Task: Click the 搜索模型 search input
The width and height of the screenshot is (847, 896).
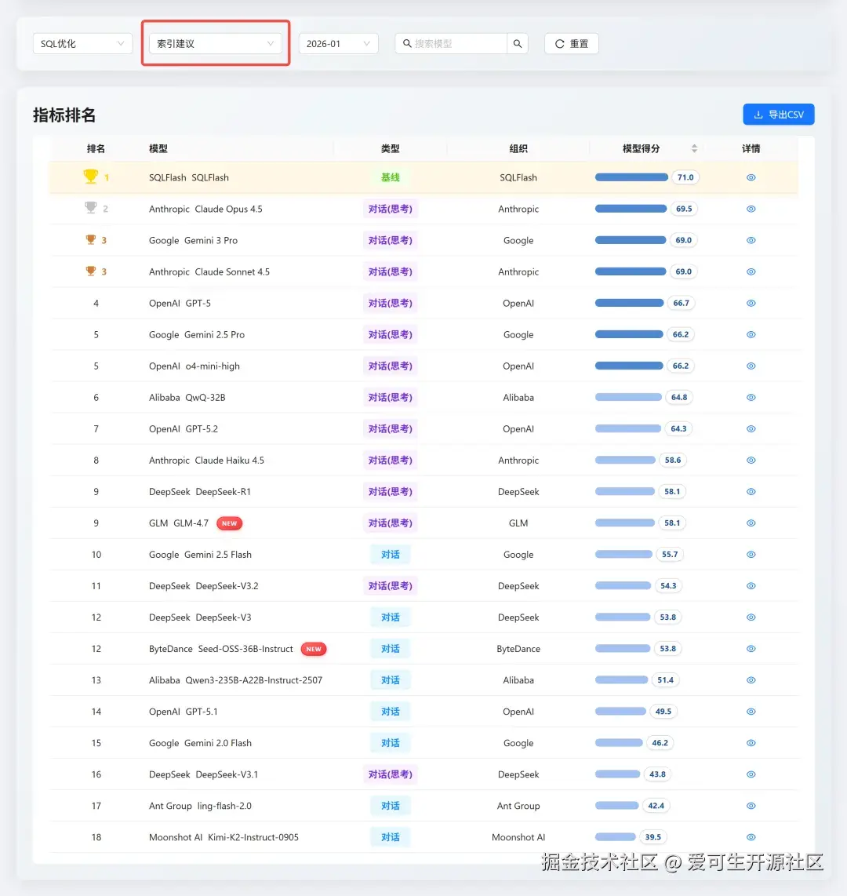Action: [x=451, y=43]
